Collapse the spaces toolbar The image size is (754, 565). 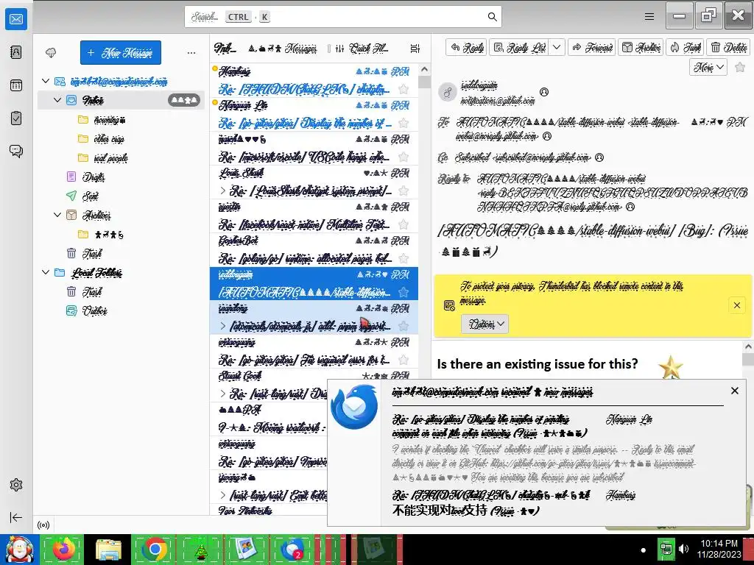[16, 517]
